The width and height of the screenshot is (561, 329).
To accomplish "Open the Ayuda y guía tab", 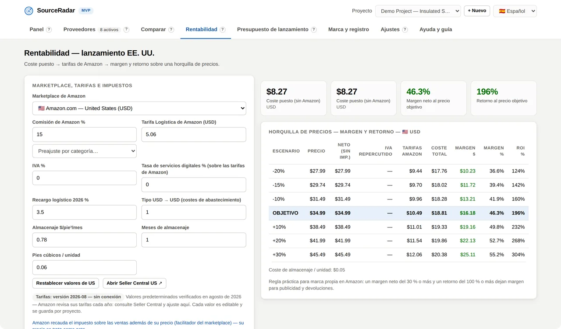I will pos(436,29).
